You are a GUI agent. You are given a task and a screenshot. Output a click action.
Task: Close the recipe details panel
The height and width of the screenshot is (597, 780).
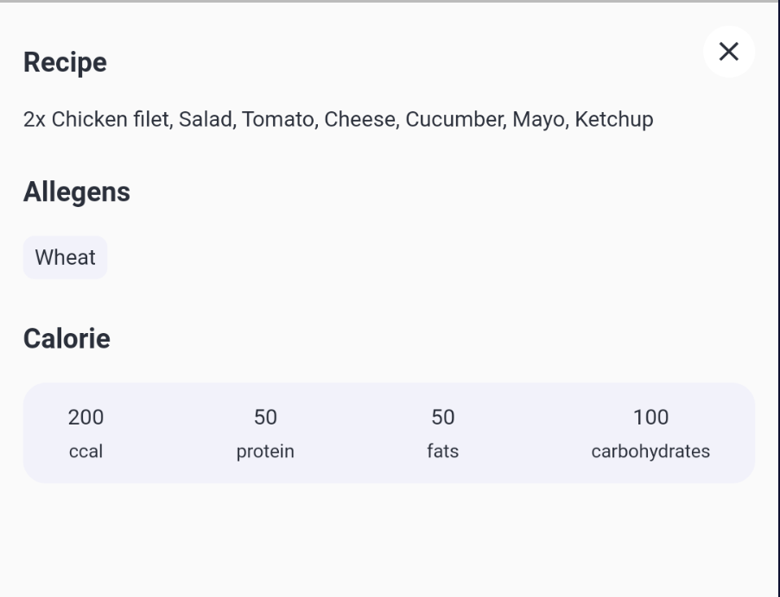pyautogui.click(x=729, y=52)
